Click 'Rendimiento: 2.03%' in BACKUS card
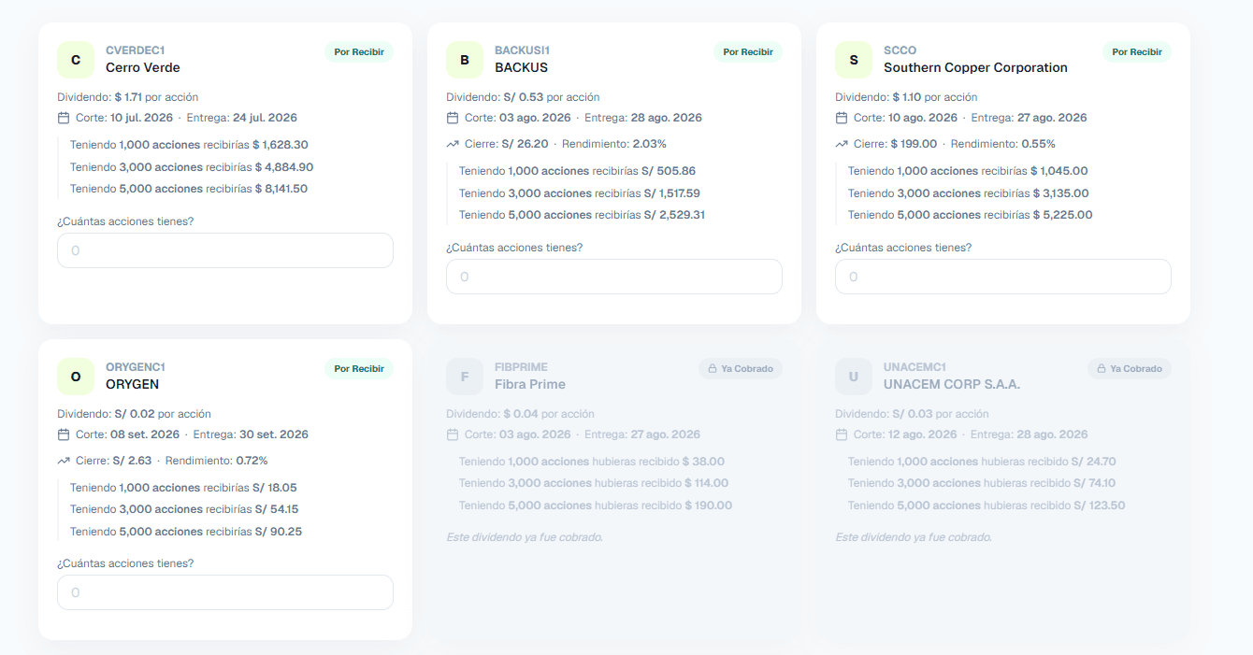Screen dimensions: 1253x655 click(614, 144)
